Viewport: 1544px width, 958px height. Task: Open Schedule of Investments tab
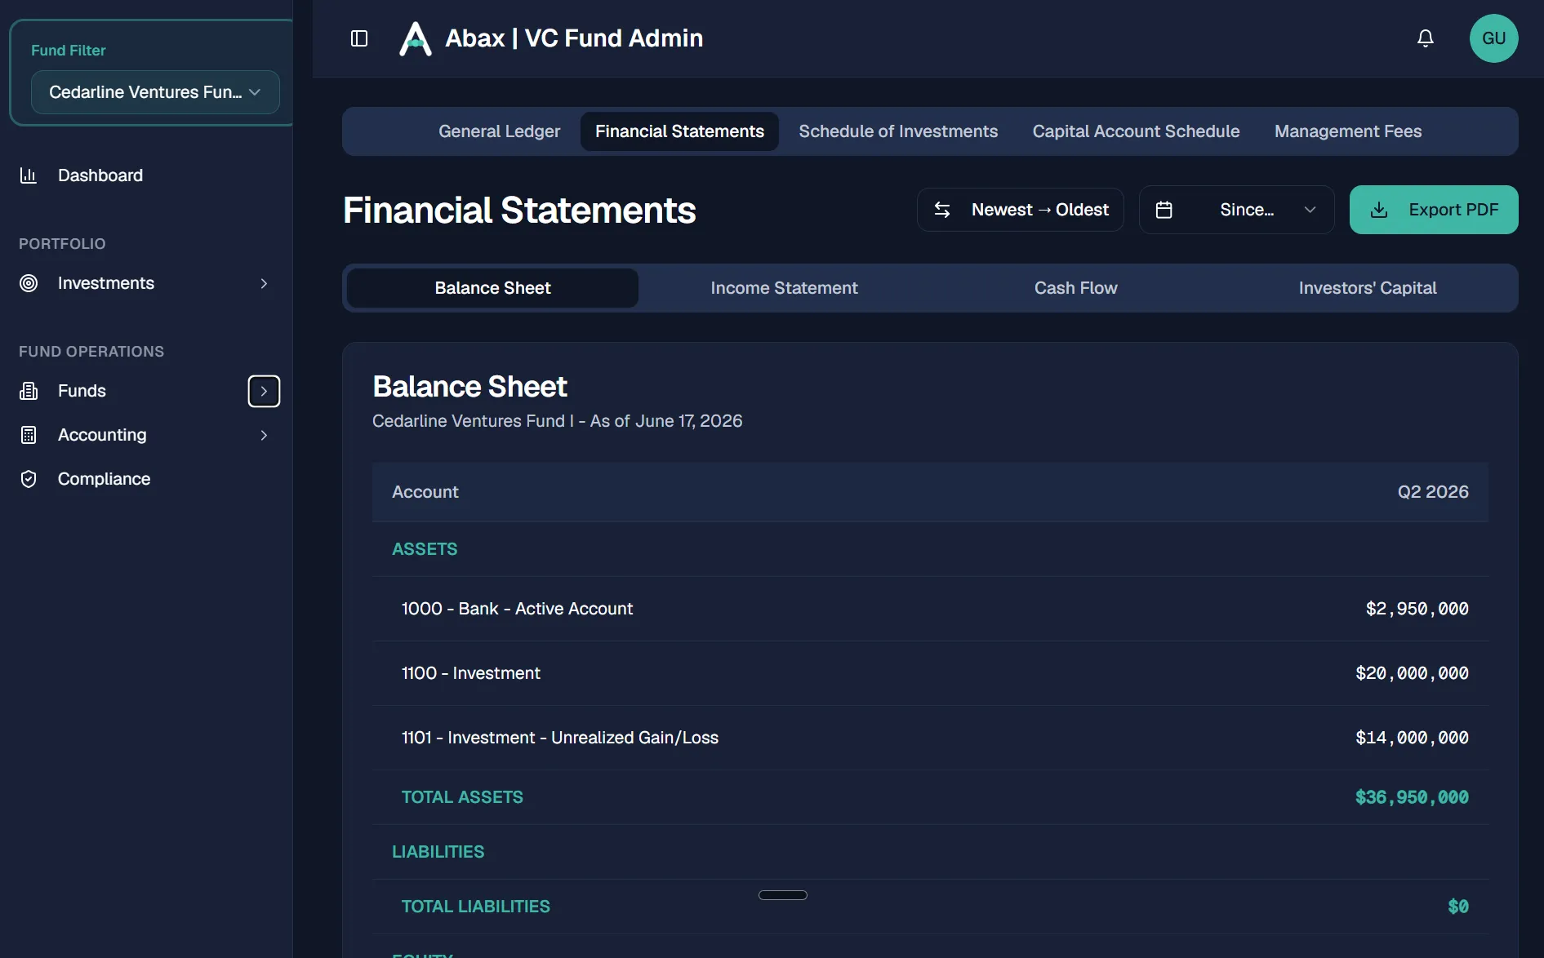[898, 131]
